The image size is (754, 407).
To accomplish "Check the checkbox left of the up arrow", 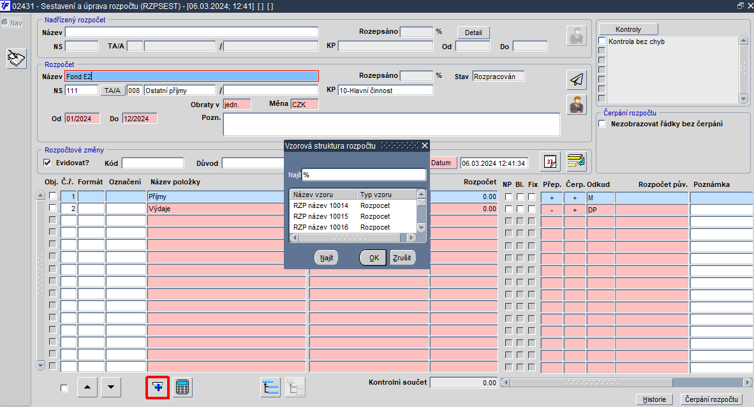I will (64, 389).
